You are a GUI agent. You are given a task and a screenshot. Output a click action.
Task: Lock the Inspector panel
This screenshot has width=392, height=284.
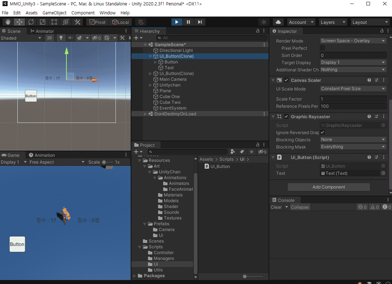click(382, 31)
